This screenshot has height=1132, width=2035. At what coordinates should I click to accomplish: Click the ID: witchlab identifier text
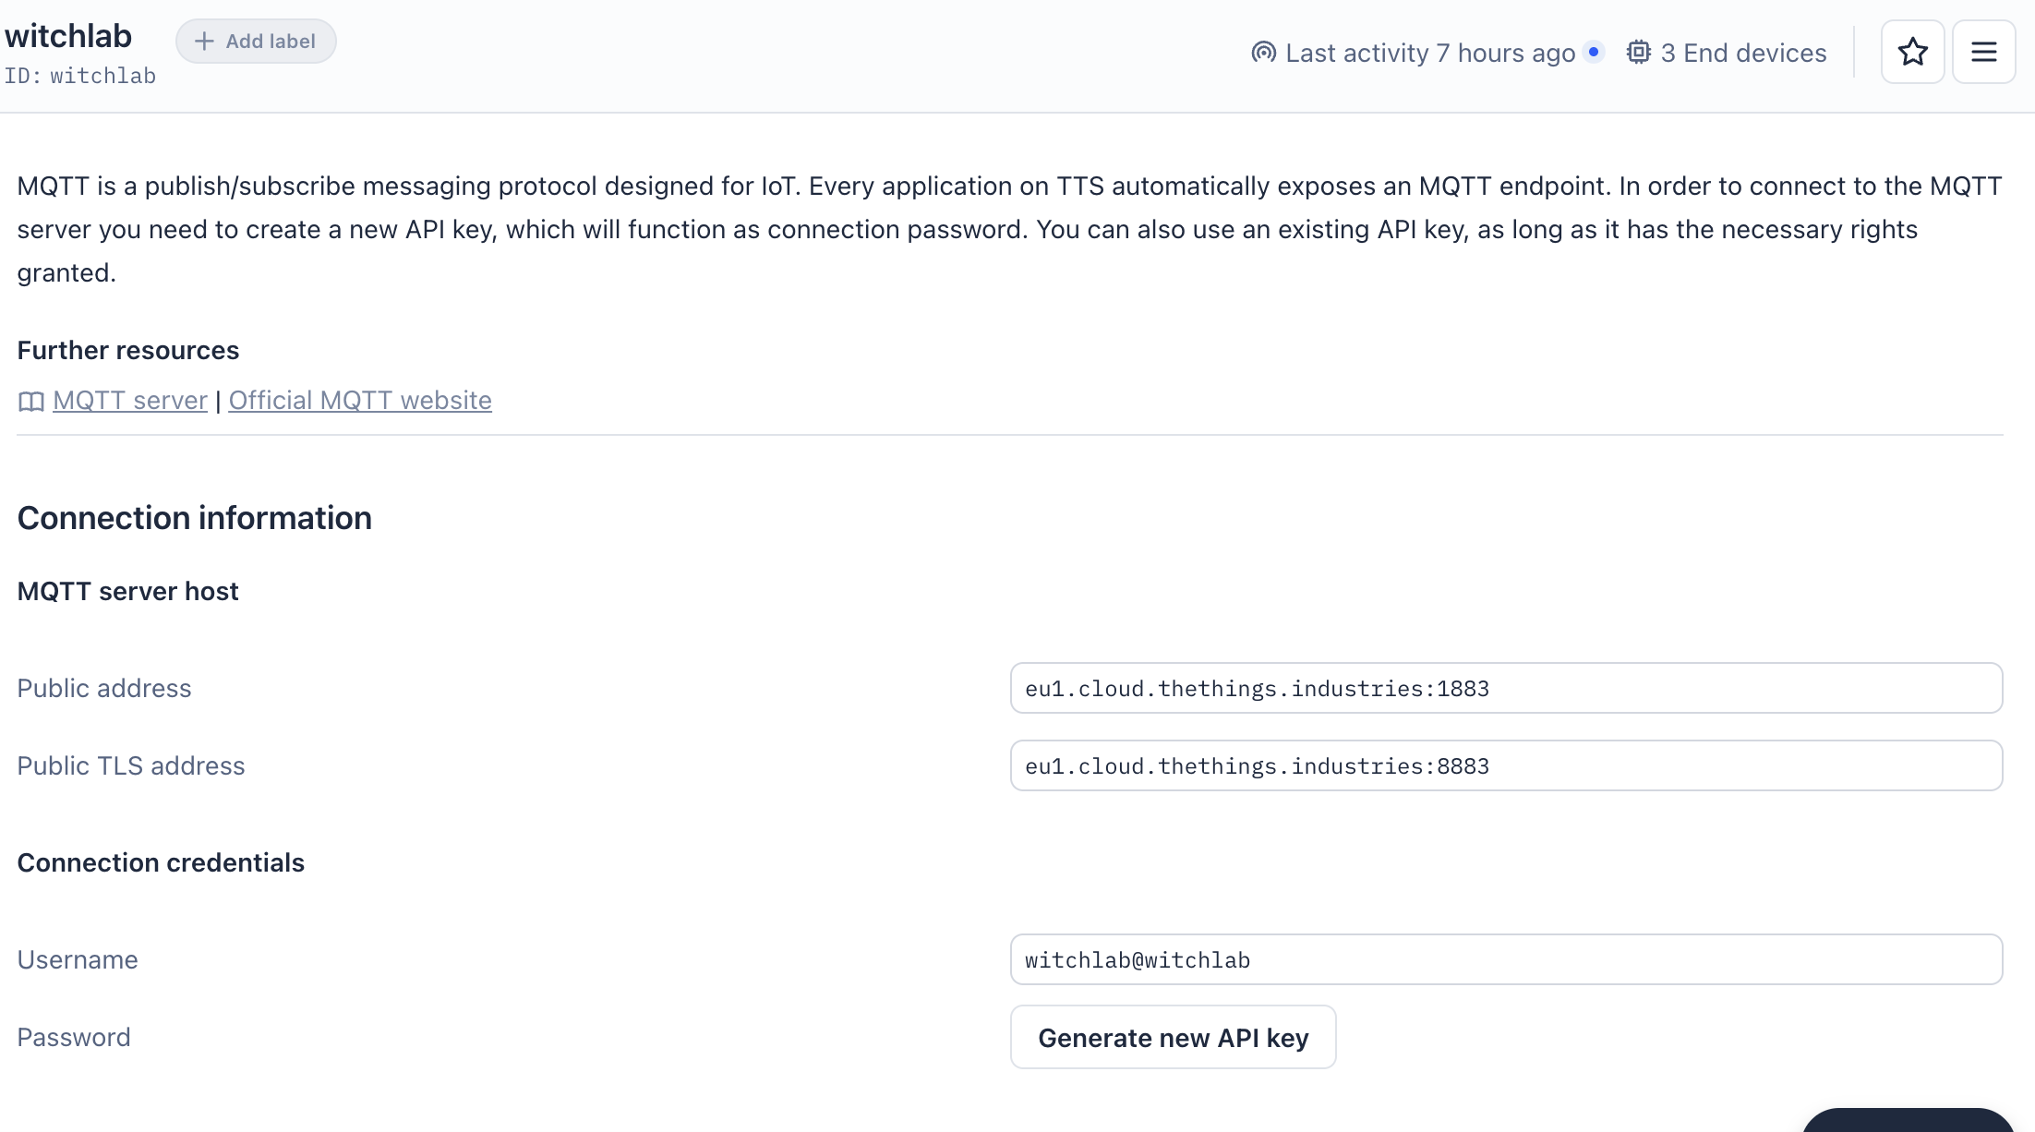pos(80,76)
